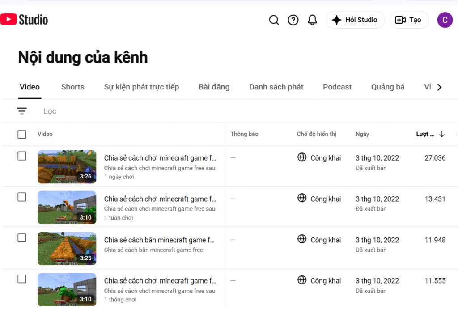Select checkbox for the 27.036 views video
The height and width of the screenshot is (309, 458).
pyautogui.click(x=22, y=156)
